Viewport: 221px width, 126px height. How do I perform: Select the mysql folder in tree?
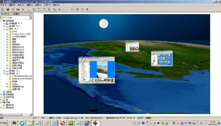coord(14,31)
